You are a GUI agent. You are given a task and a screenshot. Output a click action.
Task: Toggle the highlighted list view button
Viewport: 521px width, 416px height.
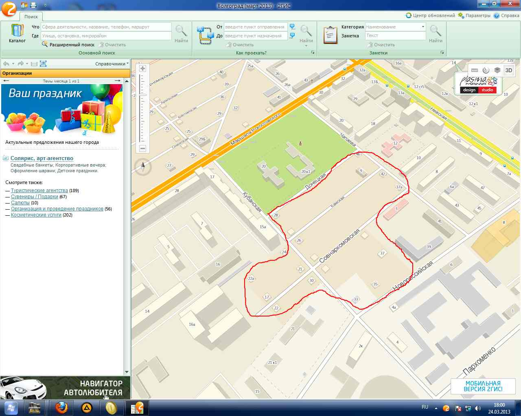(43, 64)
